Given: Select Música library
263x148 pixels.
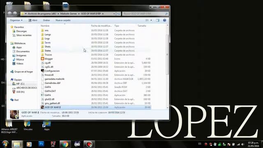Looking at the screenshot, I should click(x=20, y=59).
